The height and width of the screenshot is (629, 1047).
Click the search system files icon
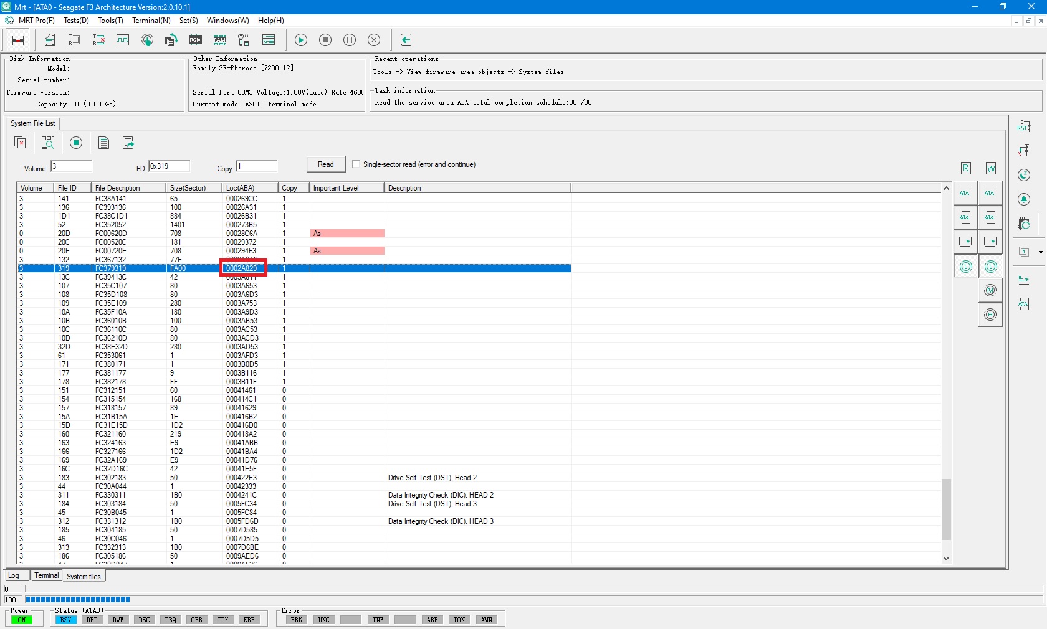point(47,143)
